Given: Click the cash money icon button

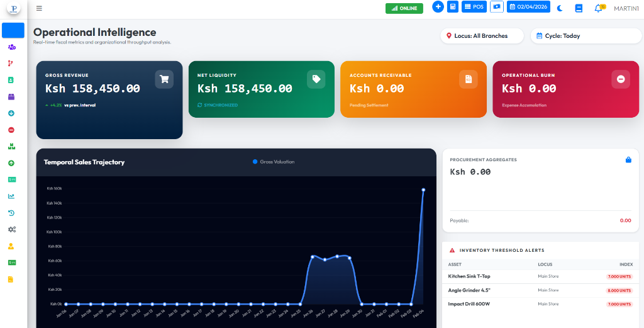Looking at the screenshot, I should point(497,7).
